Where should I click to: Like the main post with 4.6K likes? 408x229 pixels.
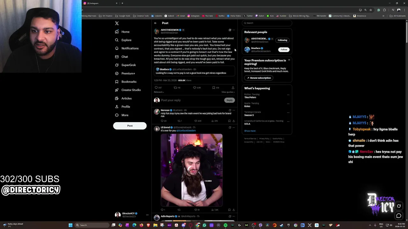pos(194,87)
